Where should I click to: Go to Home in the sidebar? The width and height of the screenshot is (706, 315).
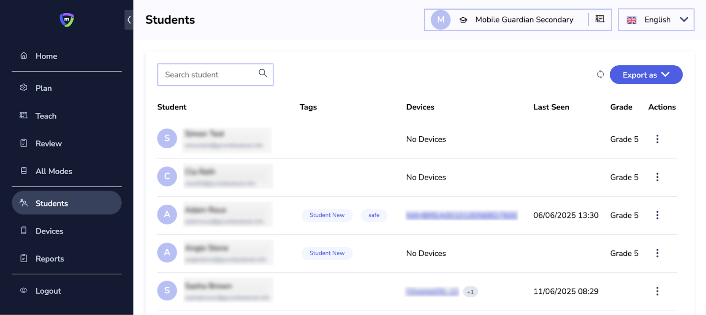(x=46, y=56)
